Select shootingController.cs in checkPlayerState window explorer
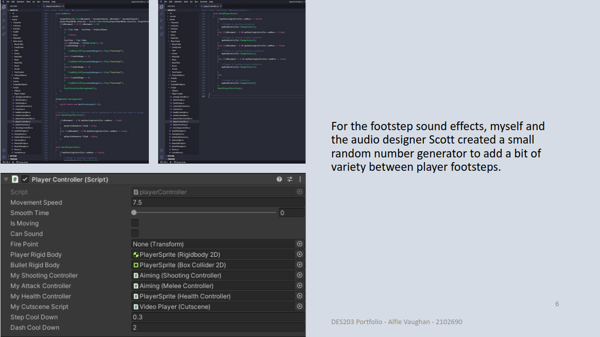Screen dimensions: 600x337 click(181, 128)
